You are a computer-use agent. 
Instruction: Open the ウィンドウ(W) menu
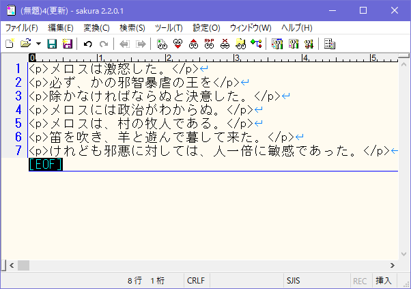tap(251, 28)
